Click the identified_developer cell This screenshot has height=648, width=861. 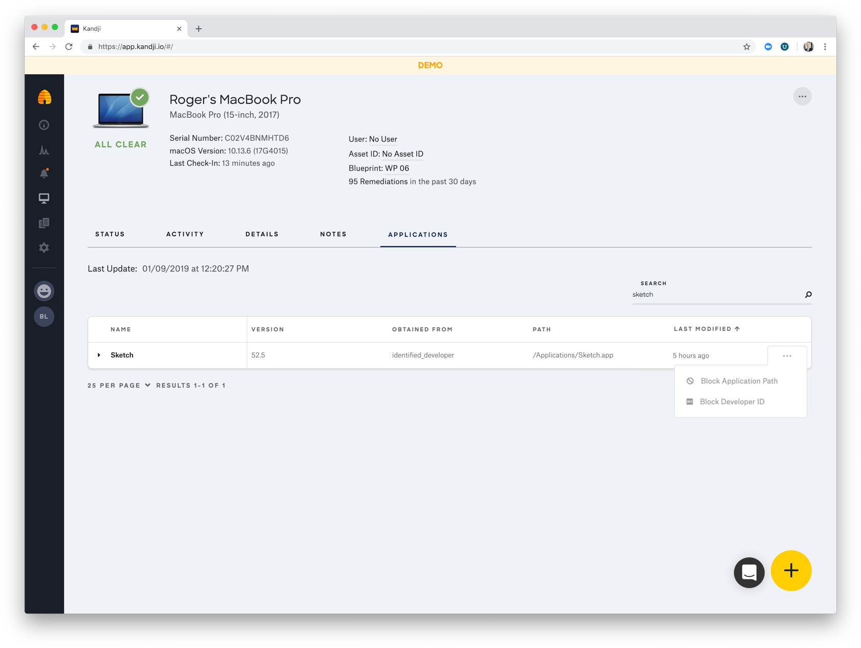point(423,355)
